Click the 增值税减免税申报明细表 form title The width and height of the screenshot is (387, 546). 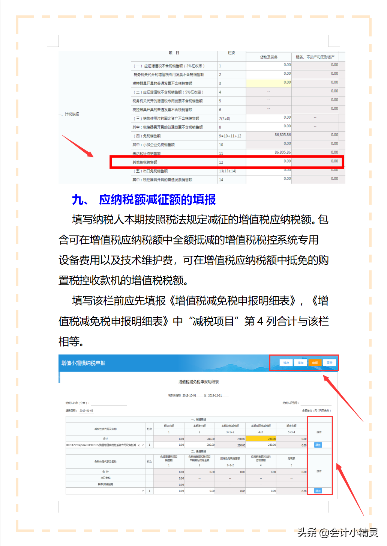point(198,382)
